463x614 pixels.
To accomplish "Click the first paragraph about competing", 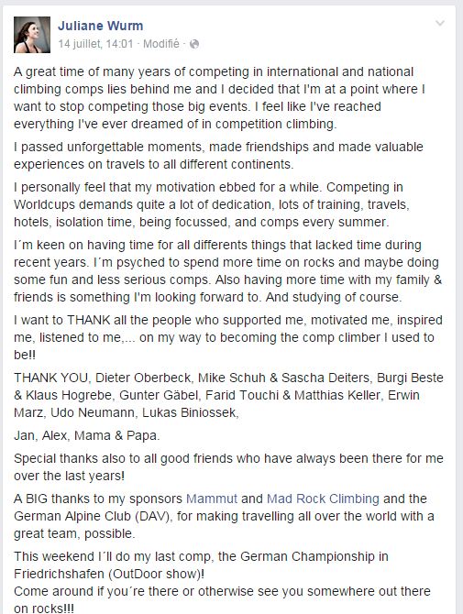I will point(219,97).
